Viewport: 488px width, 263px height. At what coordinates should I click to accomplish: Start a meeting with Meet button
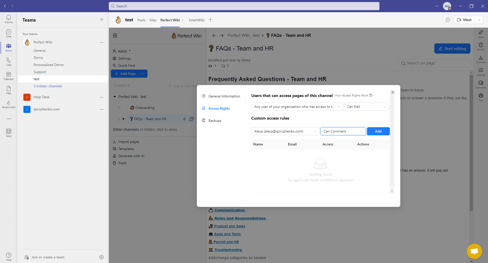coord(464,20)
